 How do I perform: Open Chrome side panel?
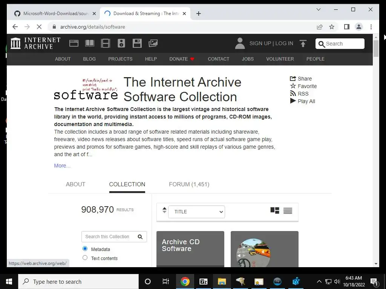(347, 27)
